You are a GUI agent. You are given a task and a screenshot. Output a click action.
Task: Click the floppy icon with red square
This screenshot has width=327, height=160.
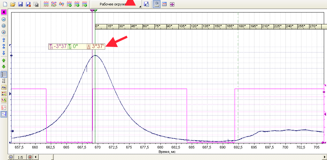[28, 4]
